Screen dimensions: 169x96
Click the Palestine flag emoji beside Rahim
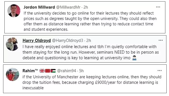click(53, 71)
